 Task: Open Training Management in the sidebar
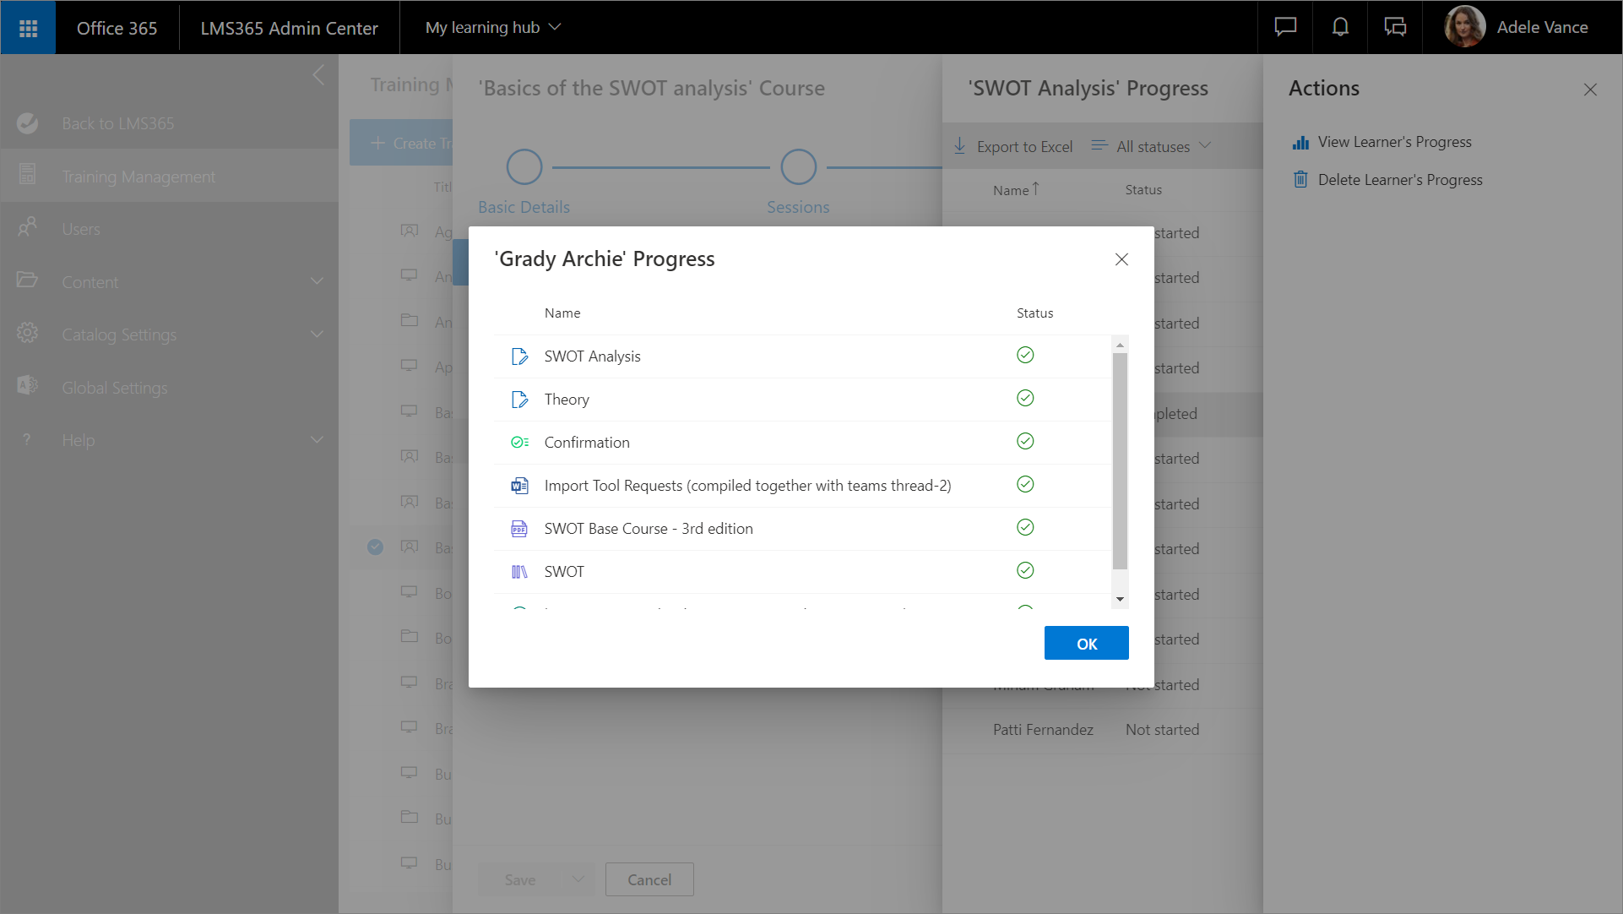point(138,177)
